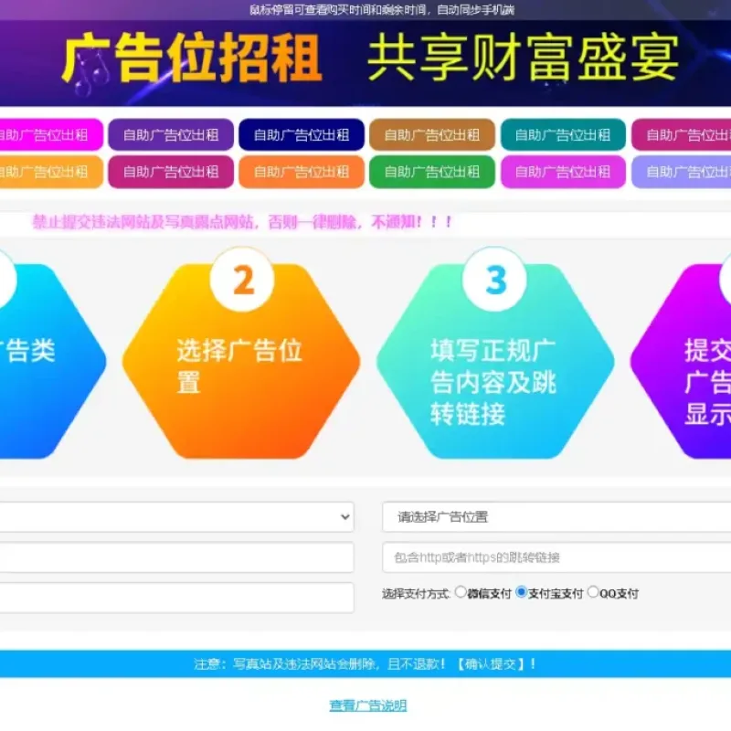Click the purple 自助广告位出租 ad slot button

click(171, 134)
